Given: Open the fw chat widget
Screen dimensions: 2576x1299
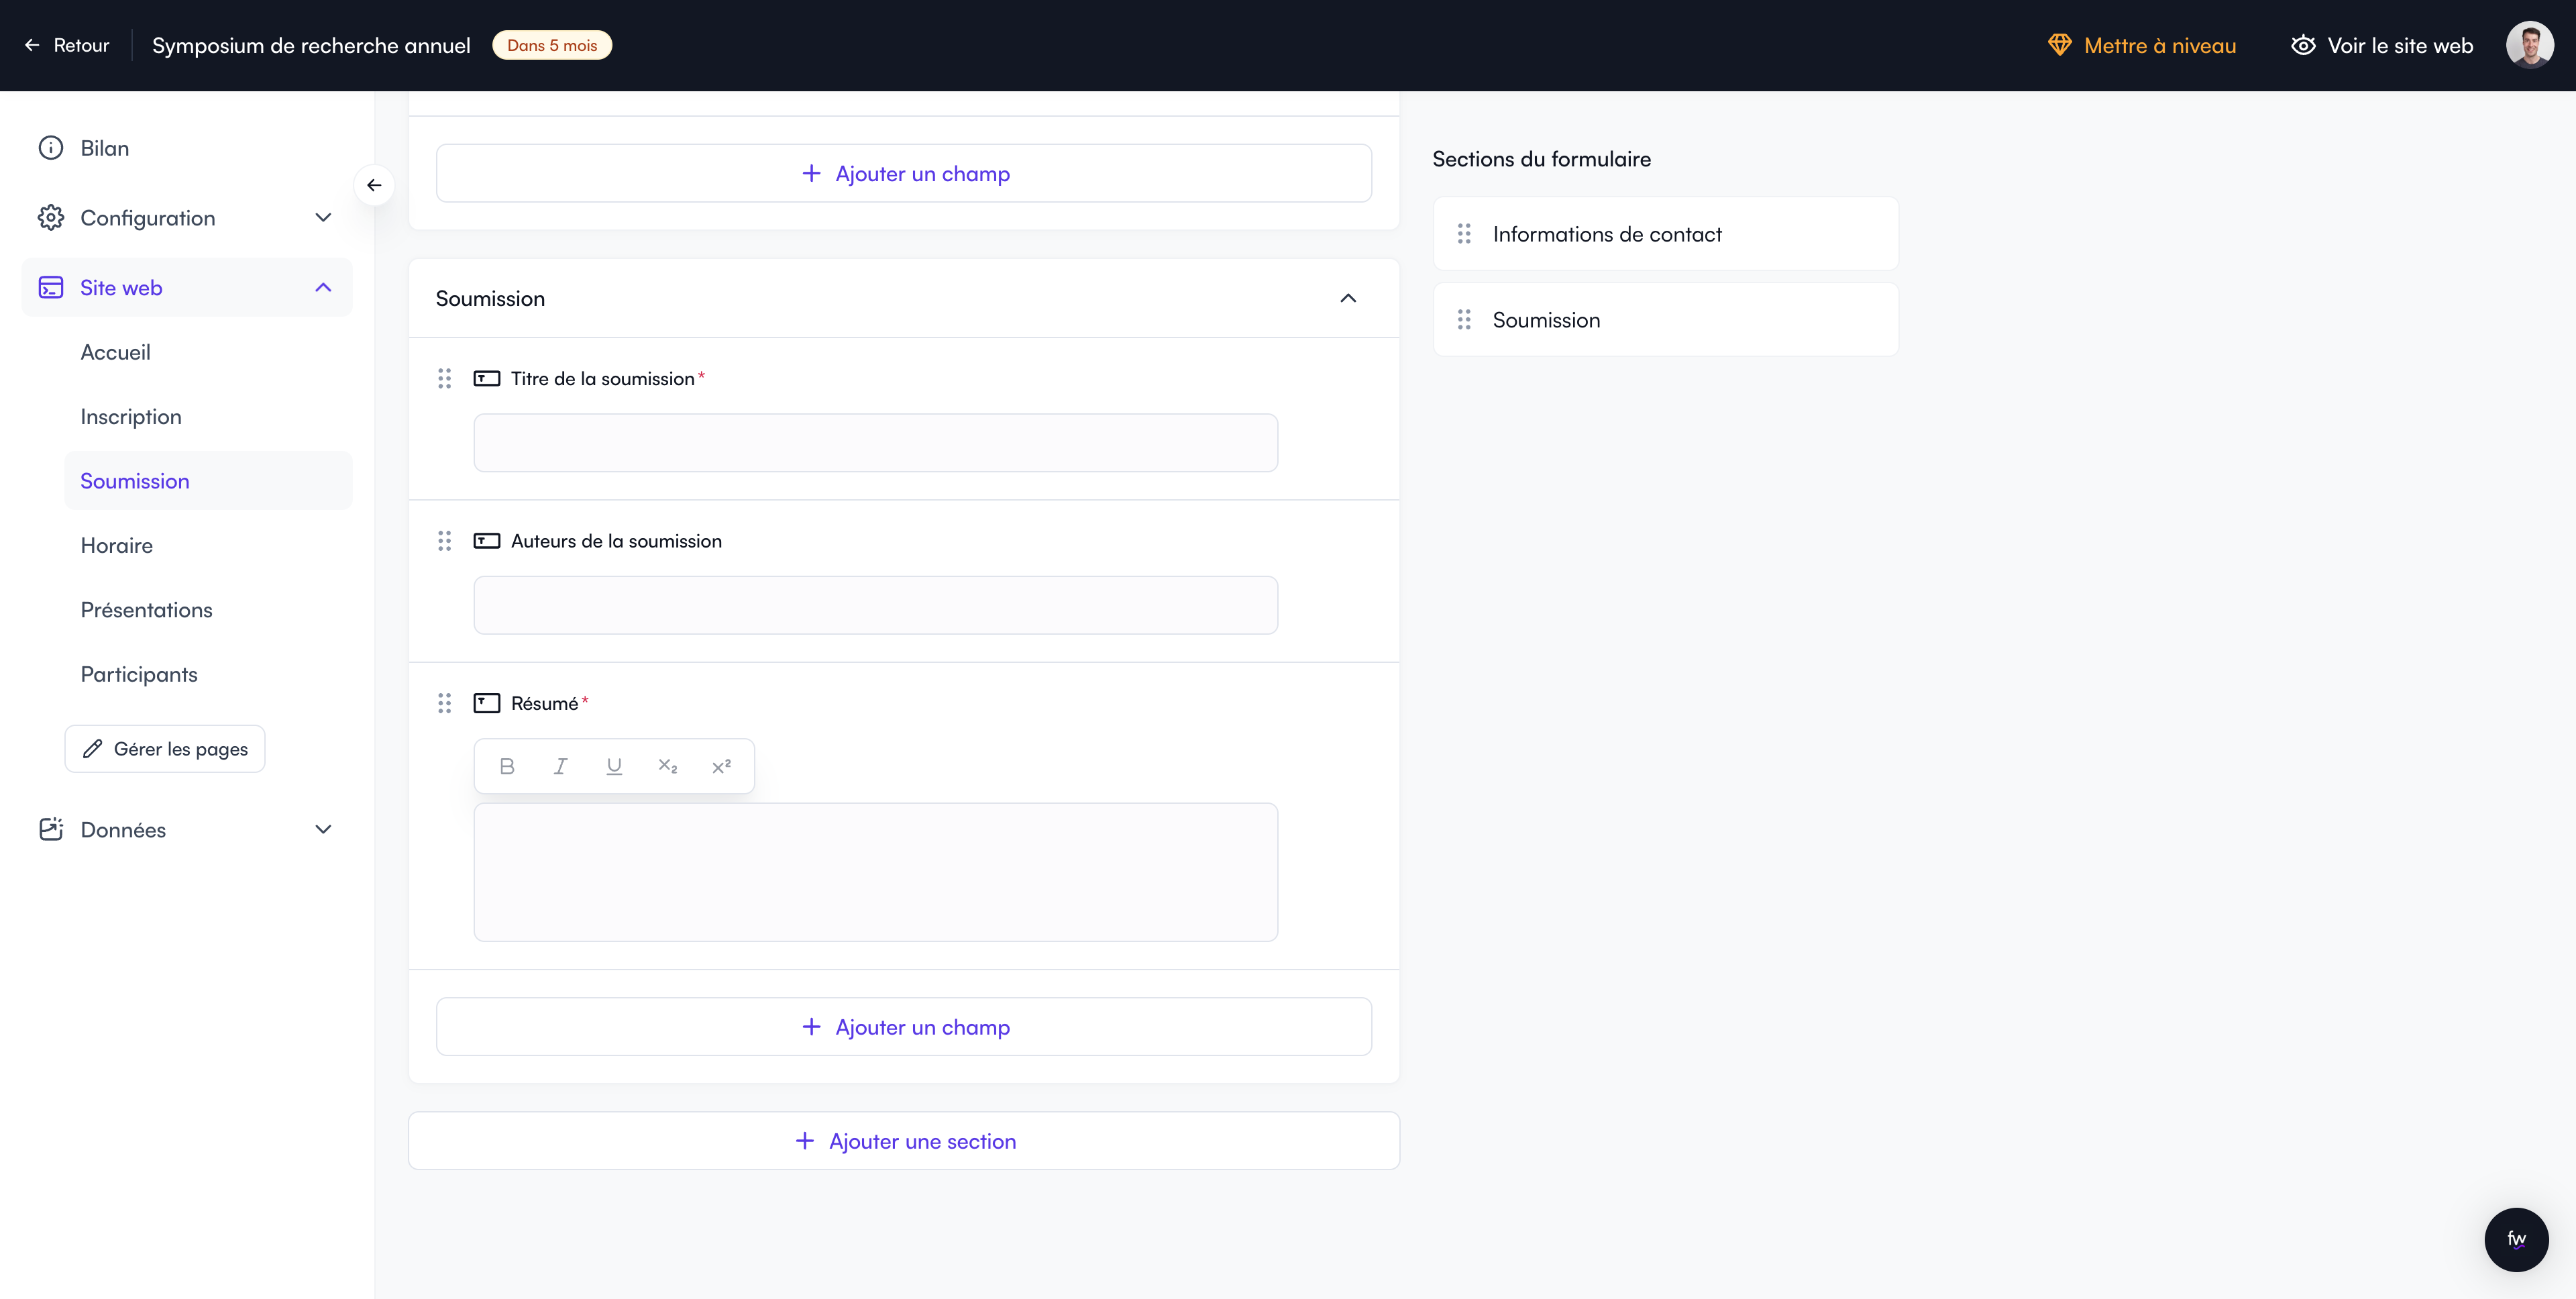Looking at the screenshot, I should 2516,1239.
